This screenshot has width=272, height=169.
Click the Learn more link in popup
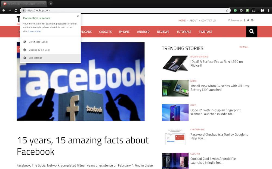click(34, 31)
